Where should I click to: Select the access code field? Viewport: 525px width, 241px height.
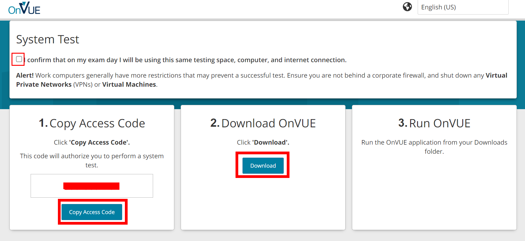coord(92,186)
